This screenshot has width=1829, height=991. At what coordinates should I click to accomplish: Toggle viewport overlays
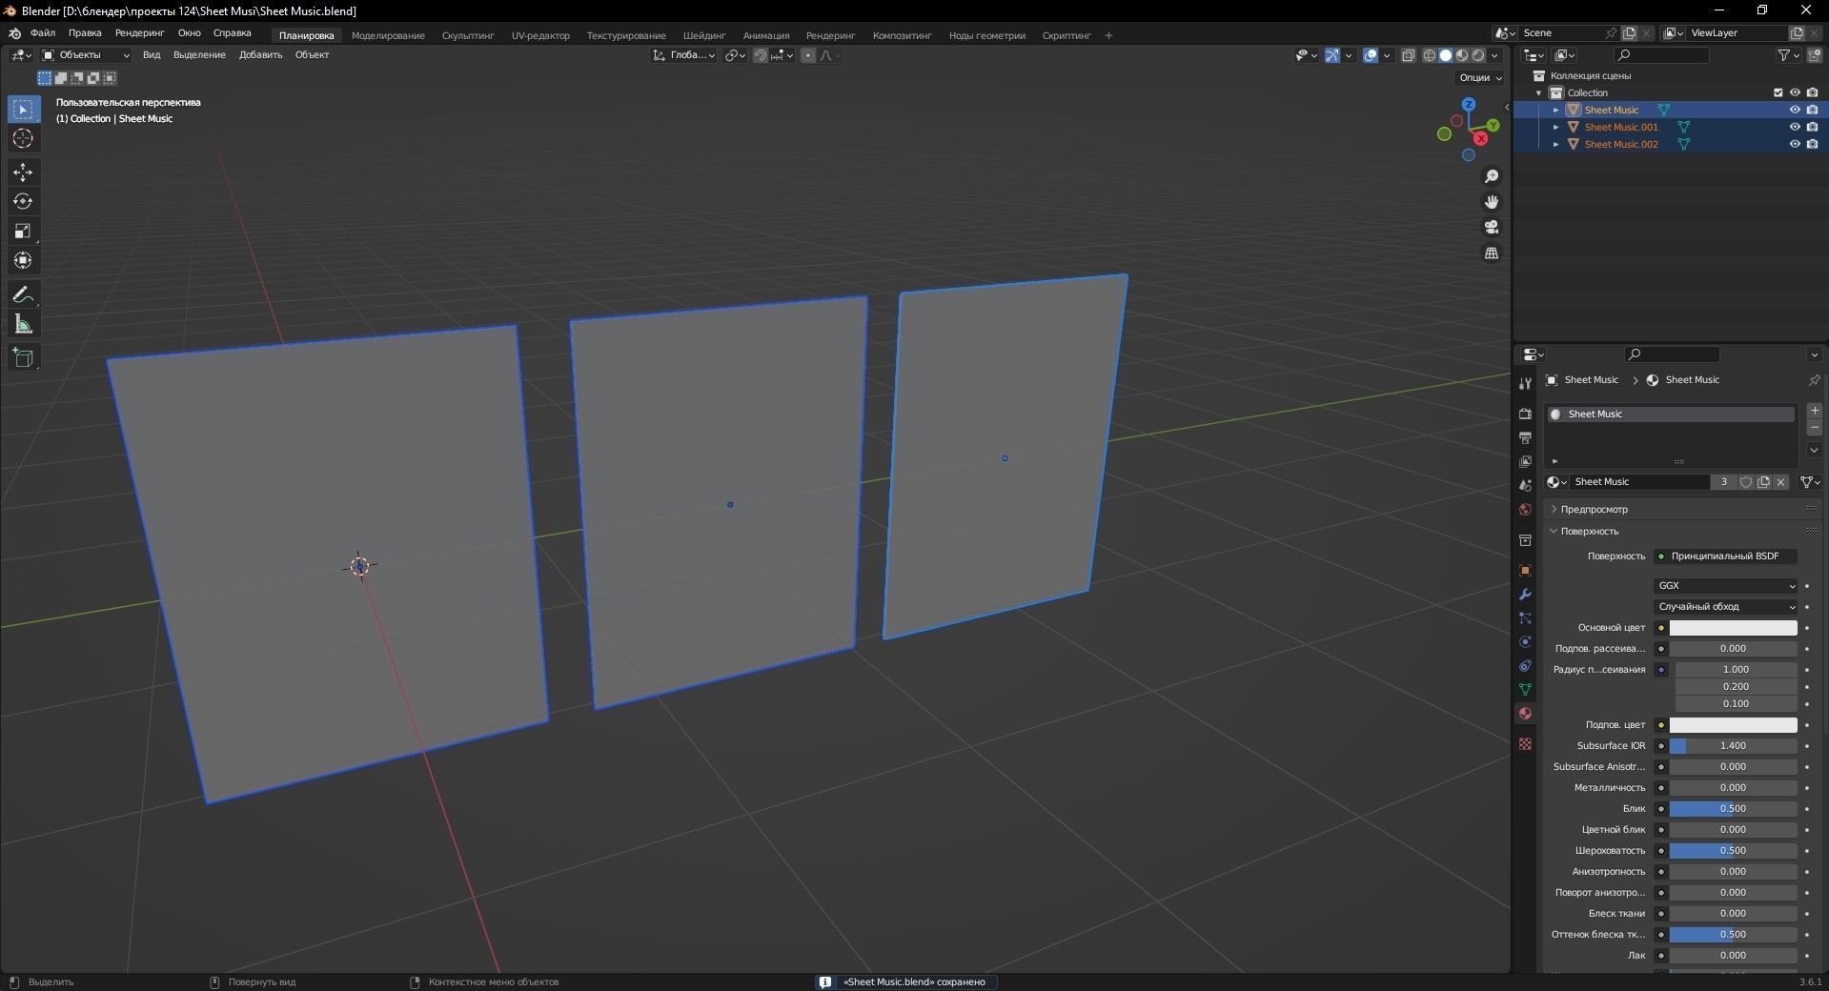(1370, 55)
